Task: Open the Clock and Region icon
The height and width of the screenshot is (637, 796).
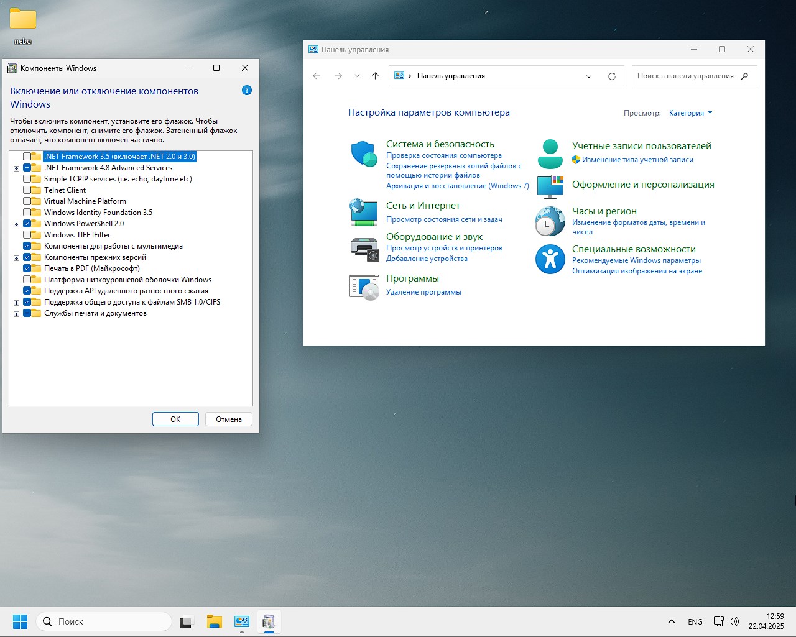Action: point(550,221)
